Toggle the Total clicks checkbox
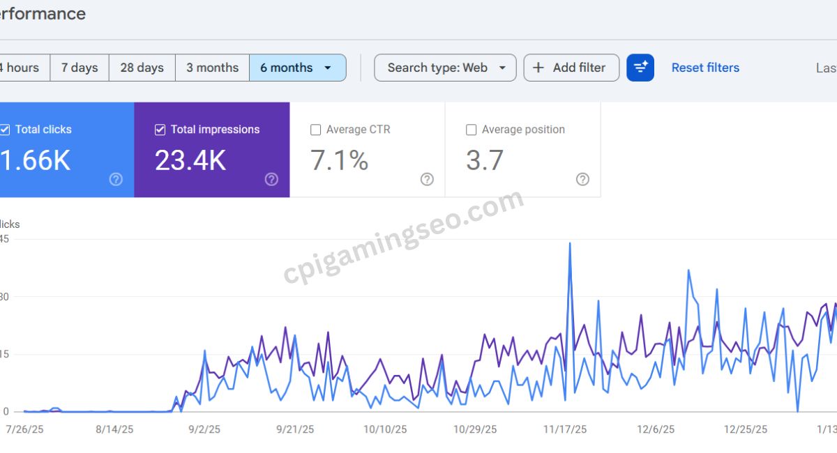 point(5,130)
